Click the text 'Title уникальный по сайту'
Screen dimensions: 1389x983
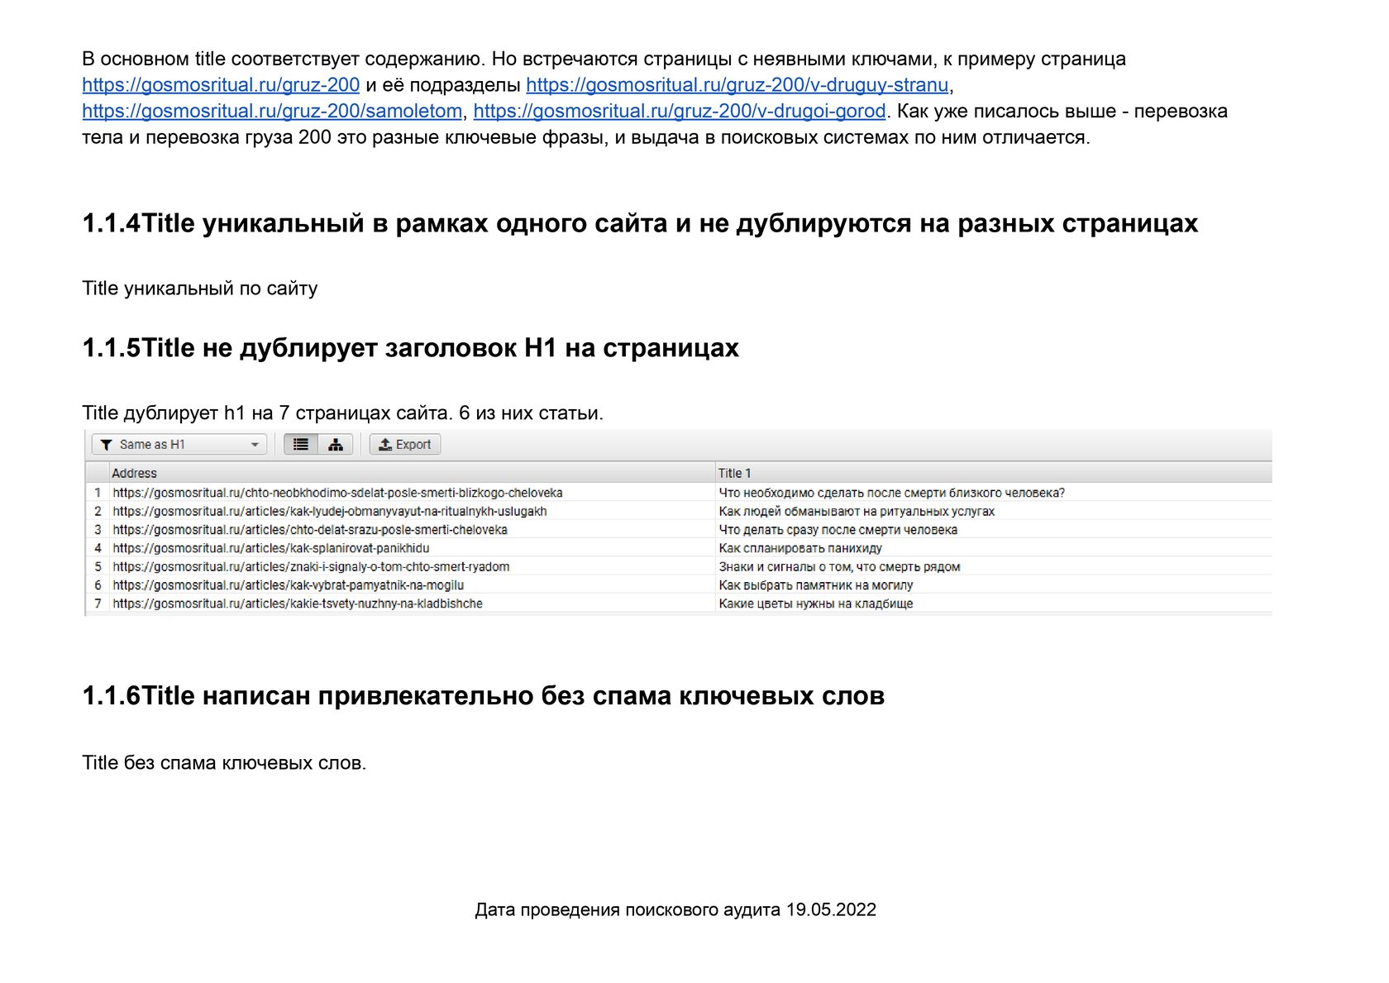200,289
